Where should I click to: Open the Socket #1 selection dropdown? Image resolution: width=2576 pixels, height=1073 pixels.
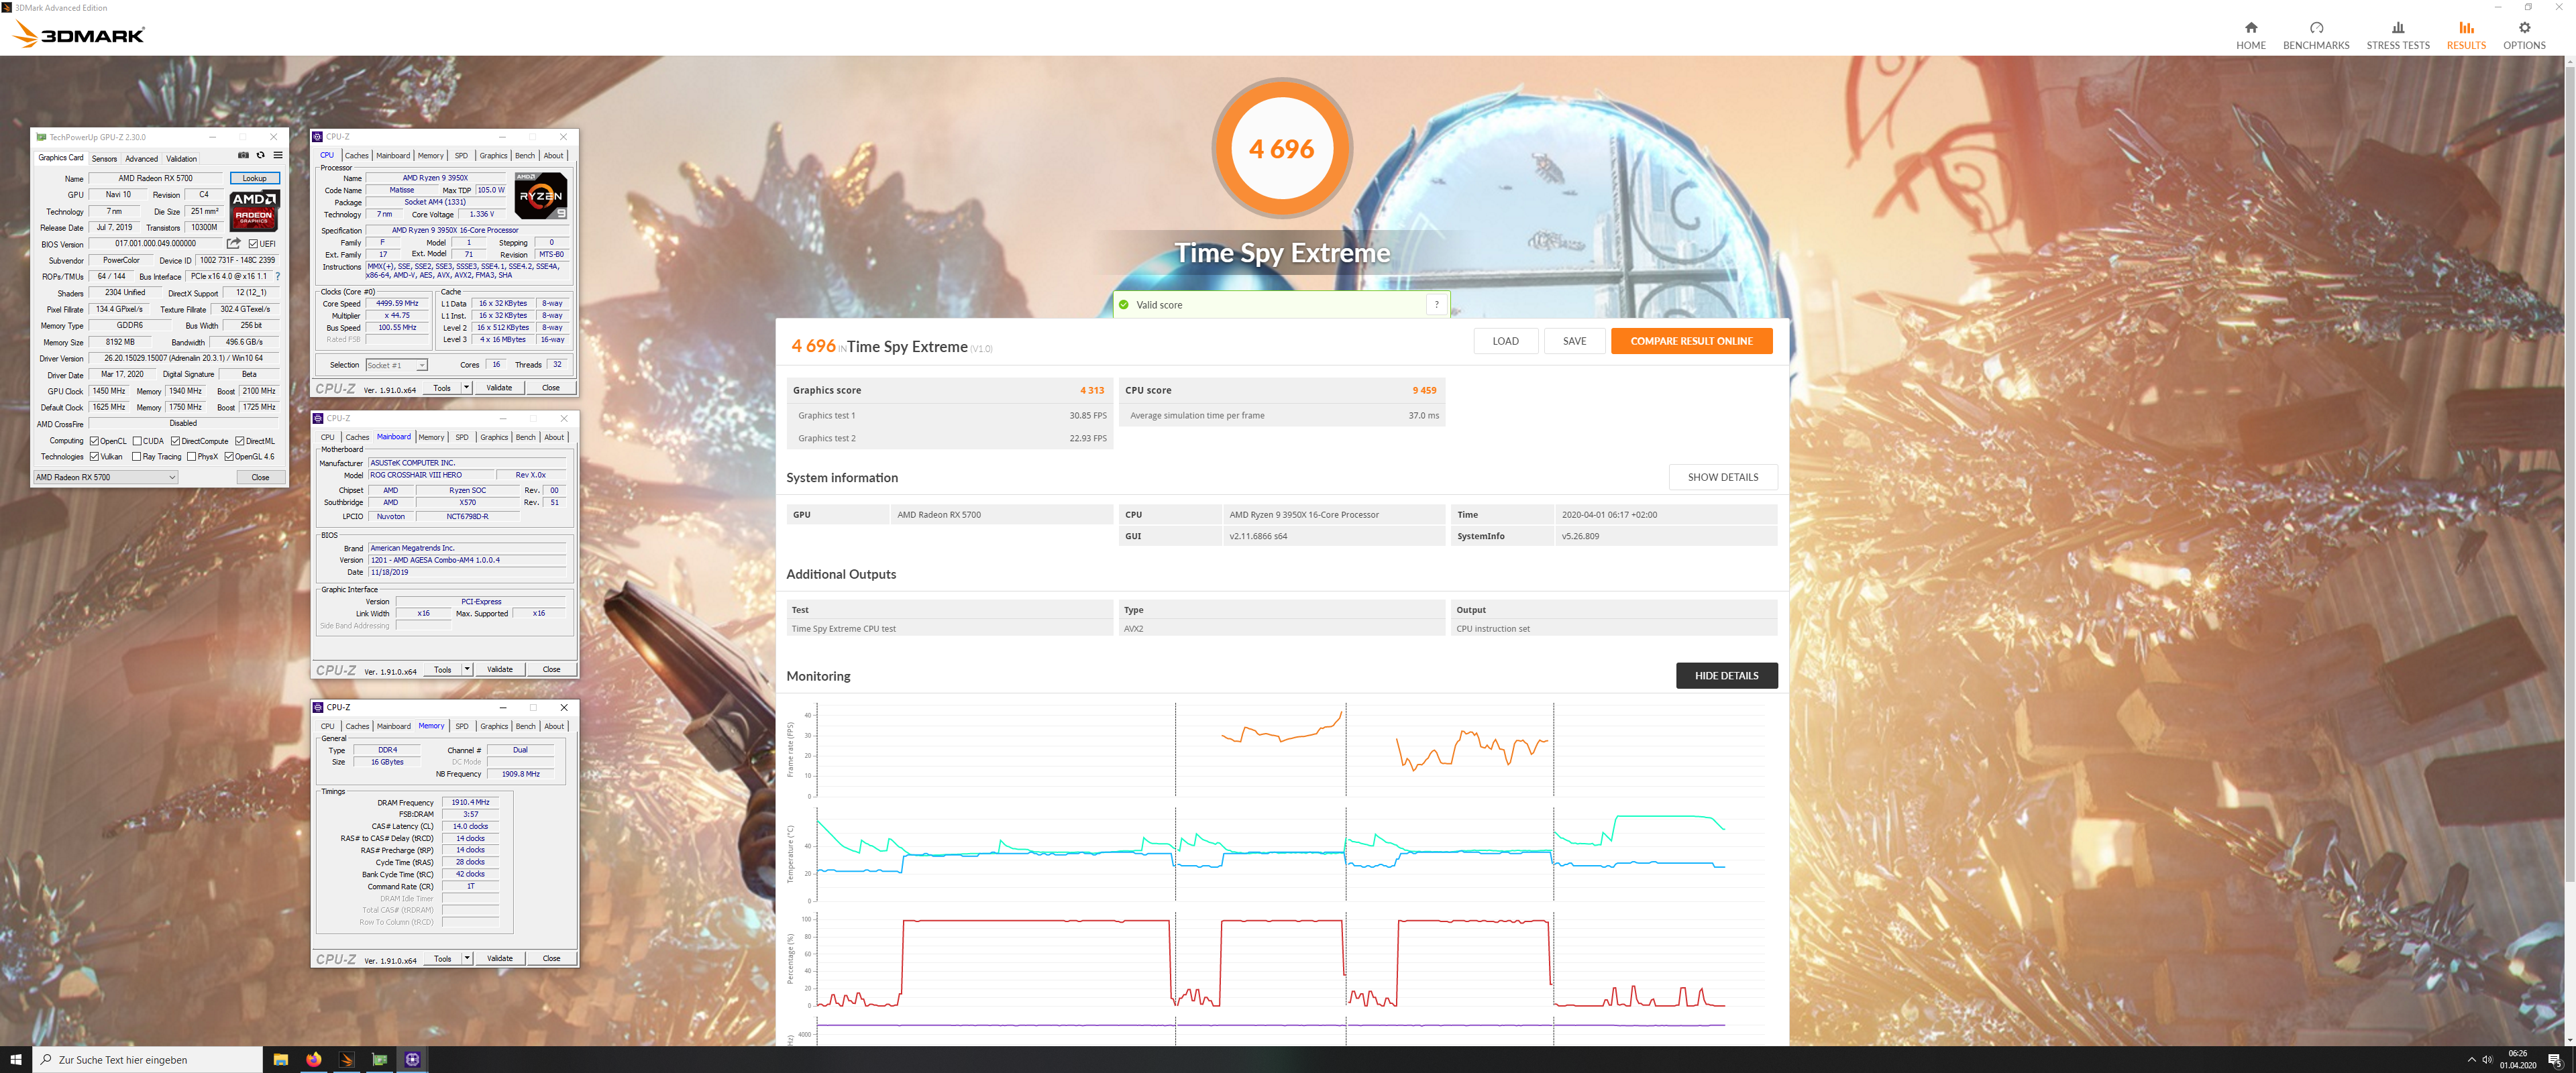click(397, 365)
